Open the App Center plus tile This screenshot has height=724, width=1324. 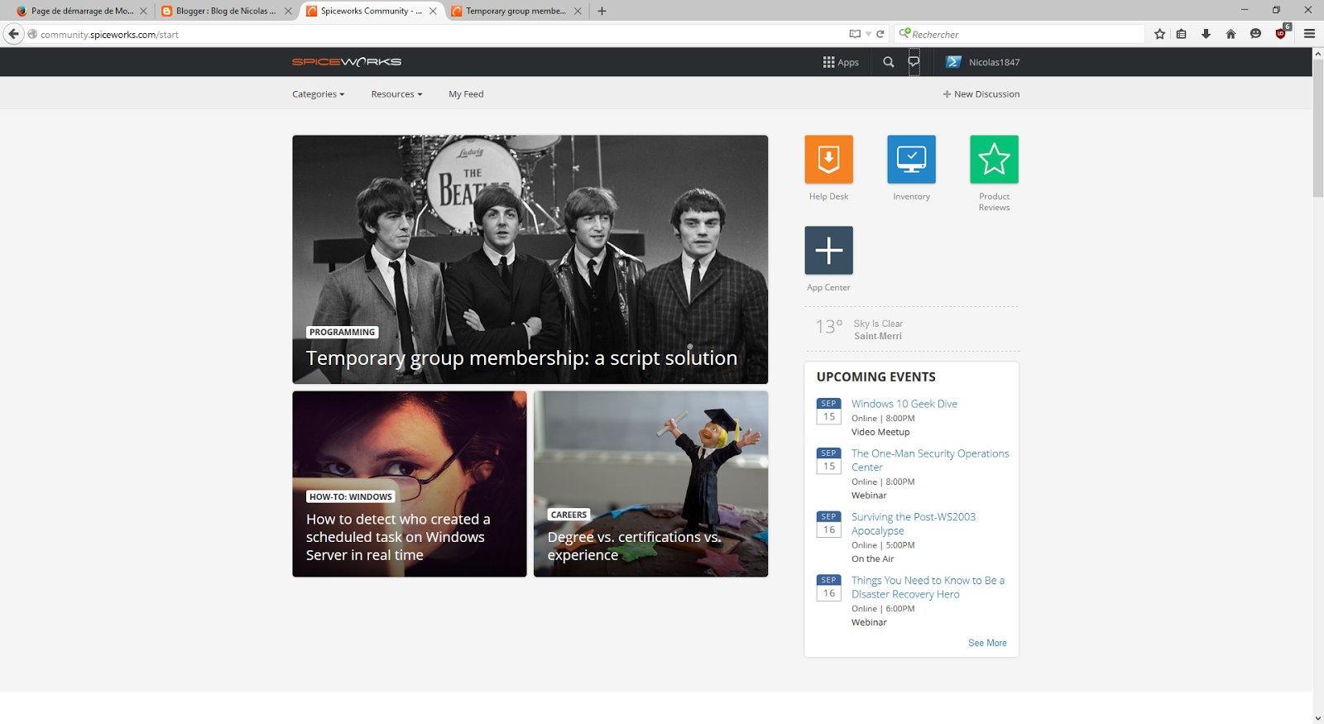pos(828,250)
